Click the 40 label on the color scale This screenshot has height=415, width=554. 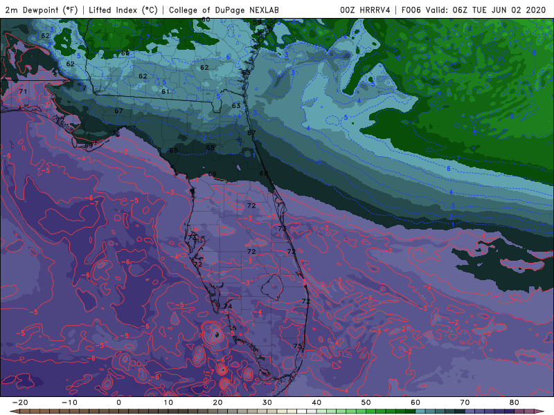(x=316, y=403)
